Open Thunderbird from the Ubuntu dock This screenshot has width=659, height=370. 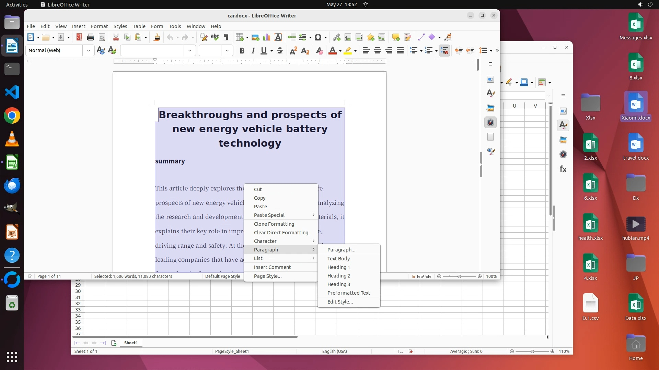click(x=12, y=186)
